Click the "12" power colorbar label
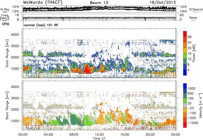The image size is (203, 140). (x=189, y=59)
